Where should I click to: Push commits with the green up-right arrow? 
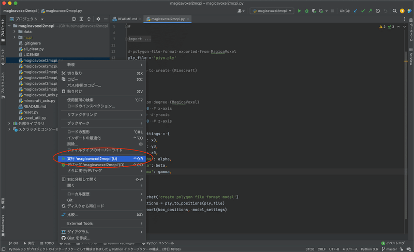coord(370,11)
